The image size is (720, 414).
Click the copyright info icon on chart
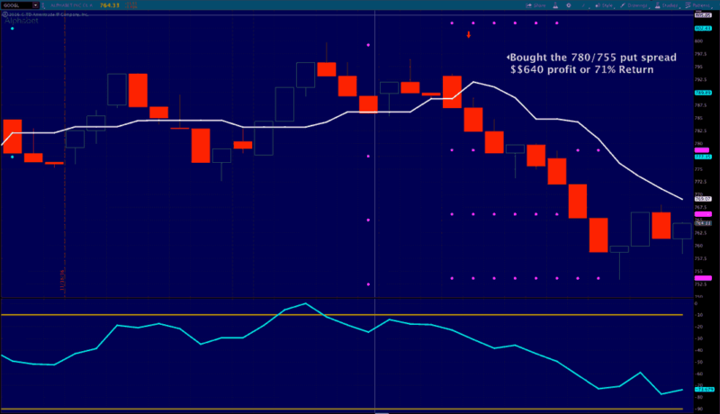pos(4,14)
